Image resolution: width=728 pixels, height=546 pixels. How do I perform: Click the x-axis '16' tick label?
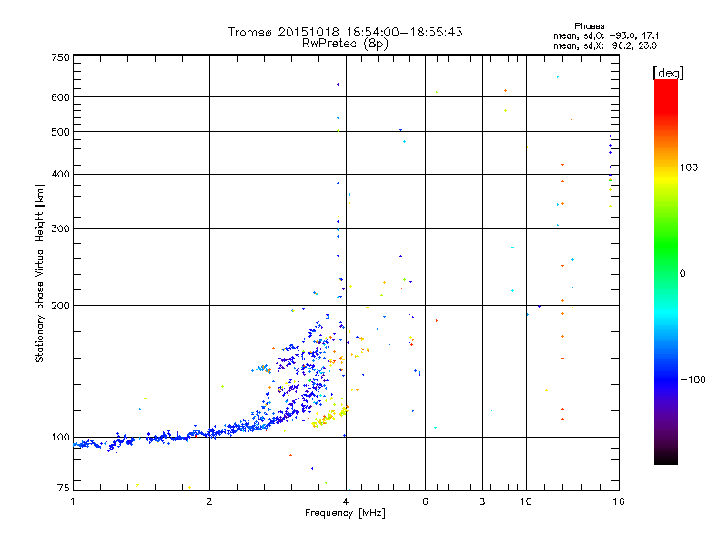(x=619, y=501)
